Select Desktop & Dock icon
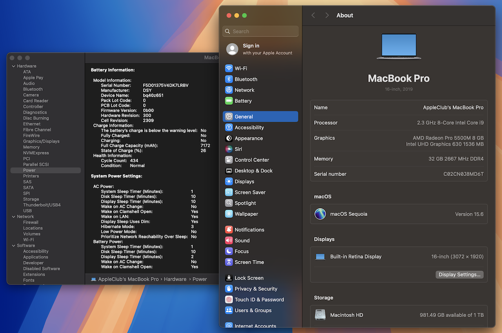 [229, 171]
